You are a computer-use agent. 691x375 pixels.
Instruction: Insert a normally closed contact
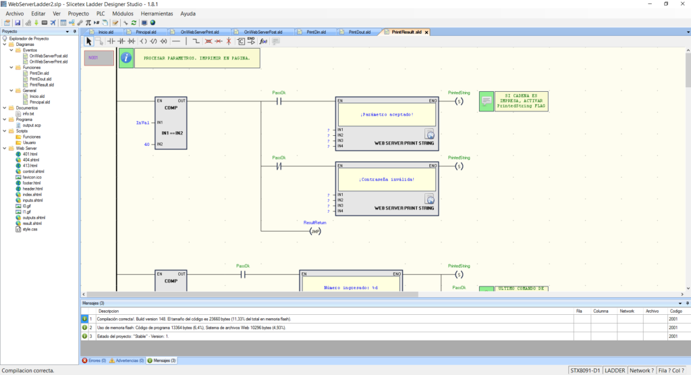click(x=122, y=41)
